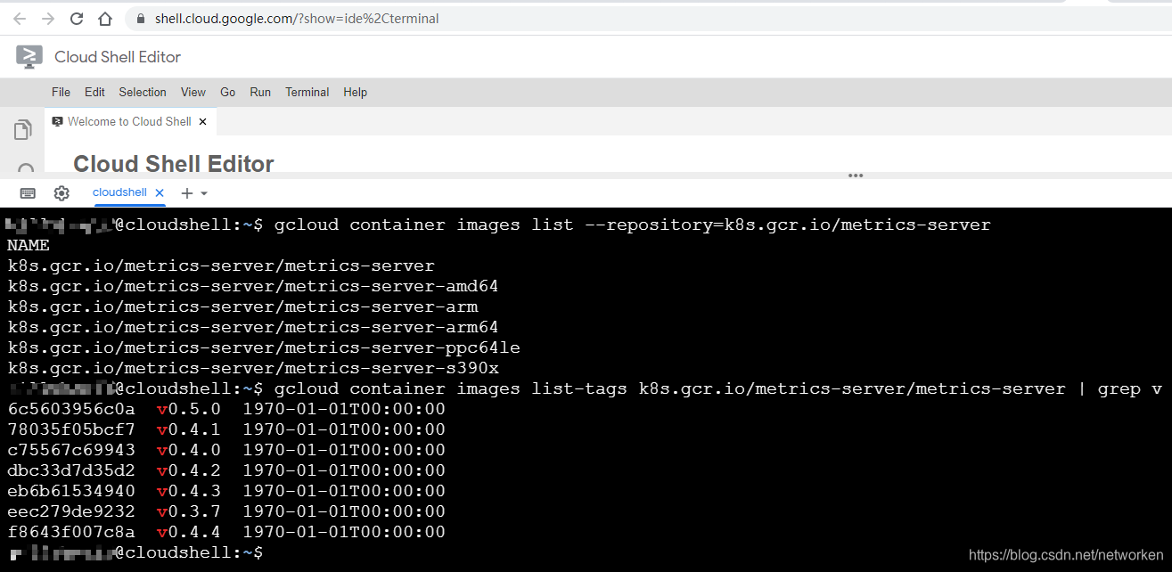This screenshot has height=572, width=1172.
Task: Go to the browser home page icon
Action: [x=105, y=18]
